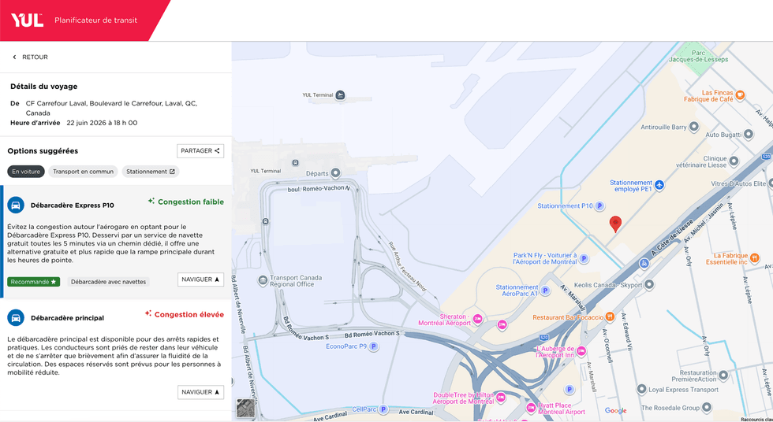Image resolution: width=773 pixels, height=422 pixels.
Task: Click the Débarcadère Express P10 title
Action: tap(73, 205)
